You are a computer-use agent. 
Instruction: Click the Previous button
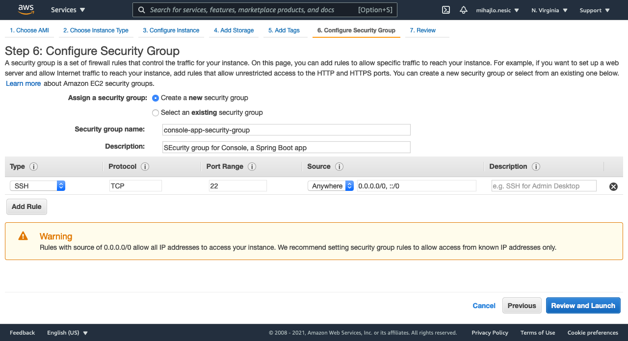click(x=522, y=306)
